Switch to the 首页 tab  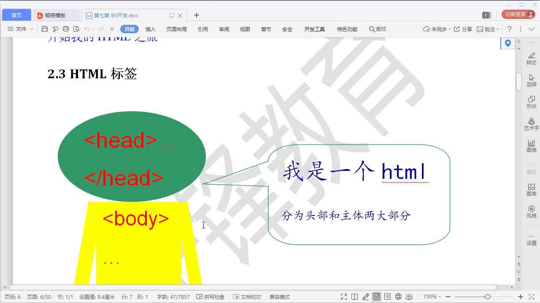coord(16,15)
